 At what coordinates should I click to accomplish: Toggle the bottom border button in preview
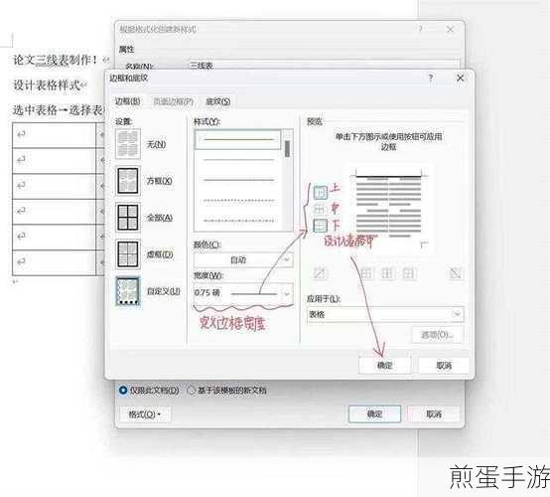(x=320, y=226)
